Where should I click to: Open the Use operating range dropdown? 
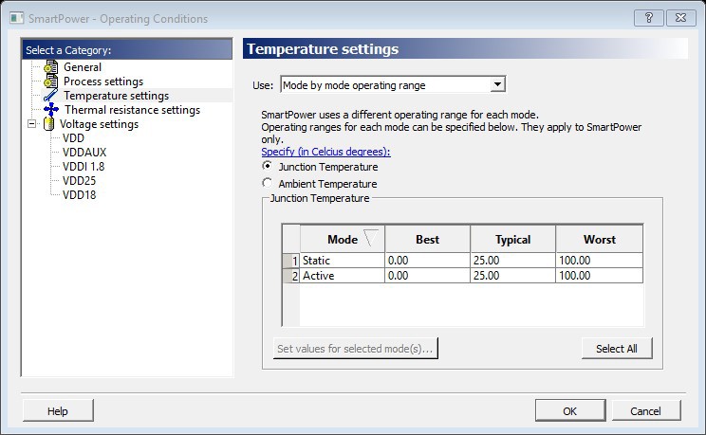[497, 85]
